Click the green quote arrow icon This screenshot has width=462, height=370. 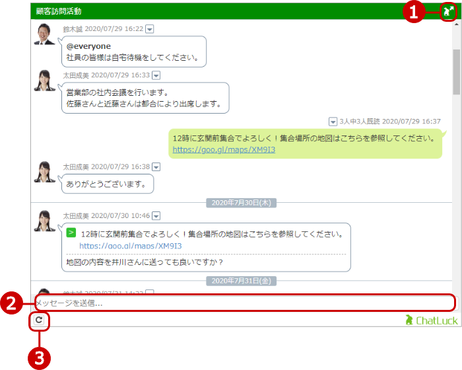point(71,233)
